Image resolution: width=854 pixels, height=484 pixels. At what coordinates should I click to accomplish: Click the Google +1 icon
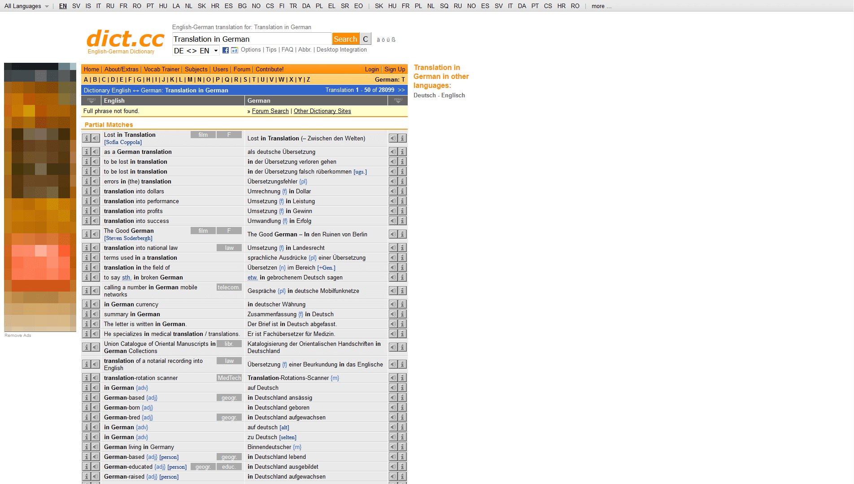tap(234, 50)
